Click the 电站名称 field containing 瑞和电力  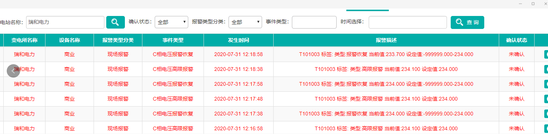[x=65, y=22]
